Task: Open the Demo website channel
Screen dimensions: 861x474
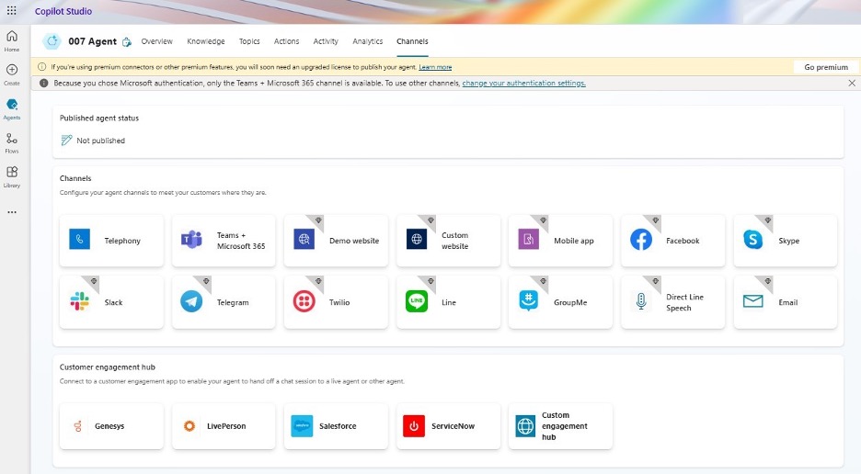Action: tap(336, 241)
